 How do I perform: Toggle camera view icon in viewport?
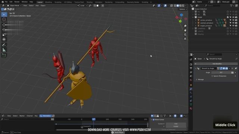[185, 35]
